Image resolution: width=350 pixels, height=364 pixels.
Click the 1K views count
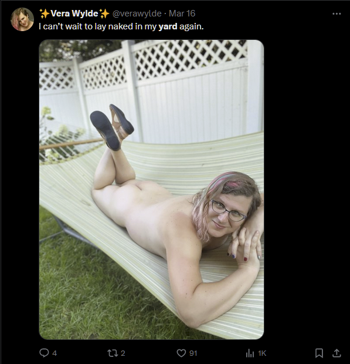(x=262, y=353)
